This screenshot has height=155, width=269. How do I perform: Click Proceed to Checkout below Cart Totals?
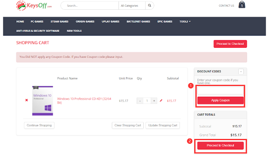point(220,145)
